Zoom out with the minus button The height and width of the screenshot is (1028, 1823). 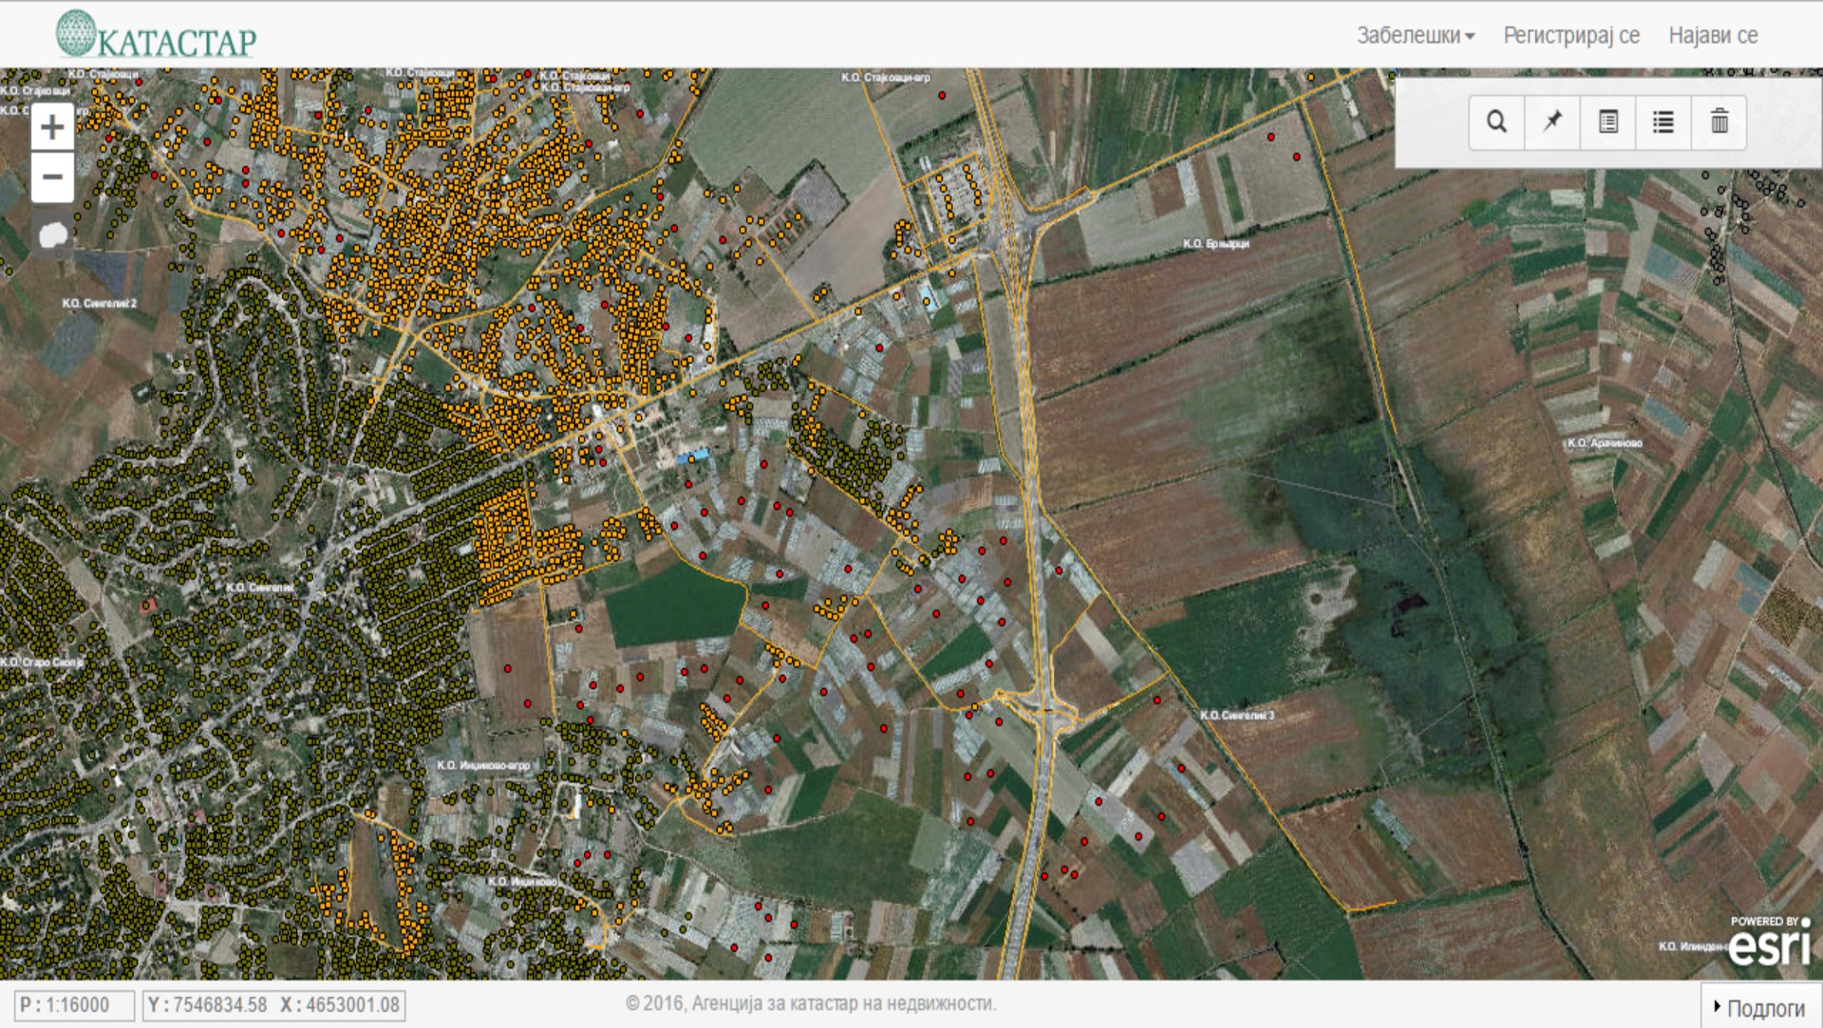click(52, 178)
